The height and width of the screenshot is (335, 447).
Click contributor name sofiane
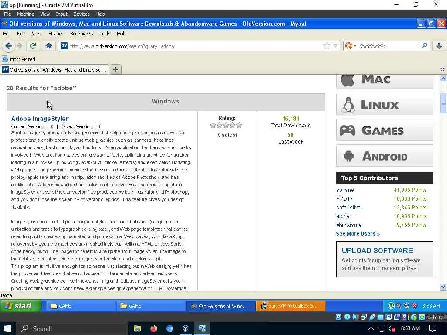(345, 190)
